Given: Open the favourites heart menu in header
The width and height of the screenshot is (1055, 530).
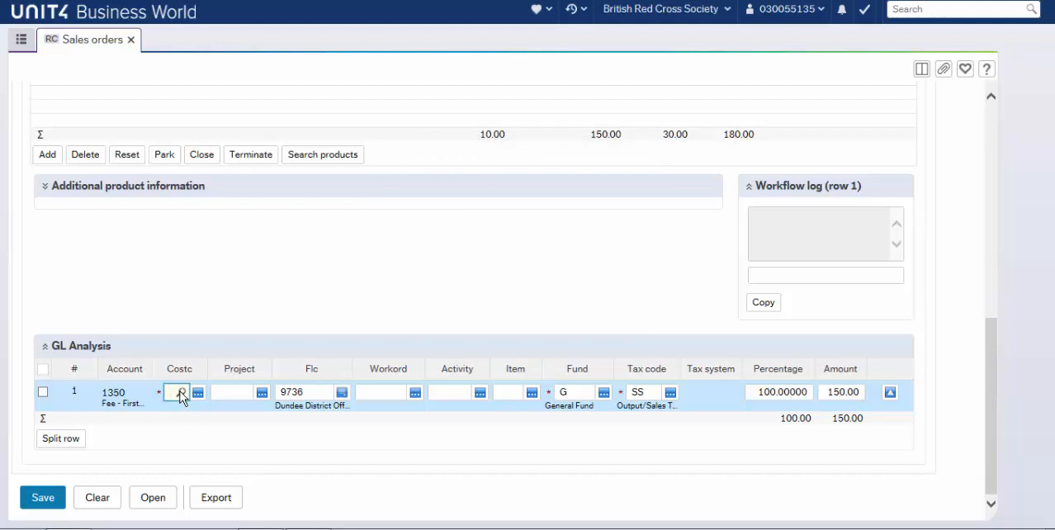Looking at the screenshot, I should coord(541,9).
